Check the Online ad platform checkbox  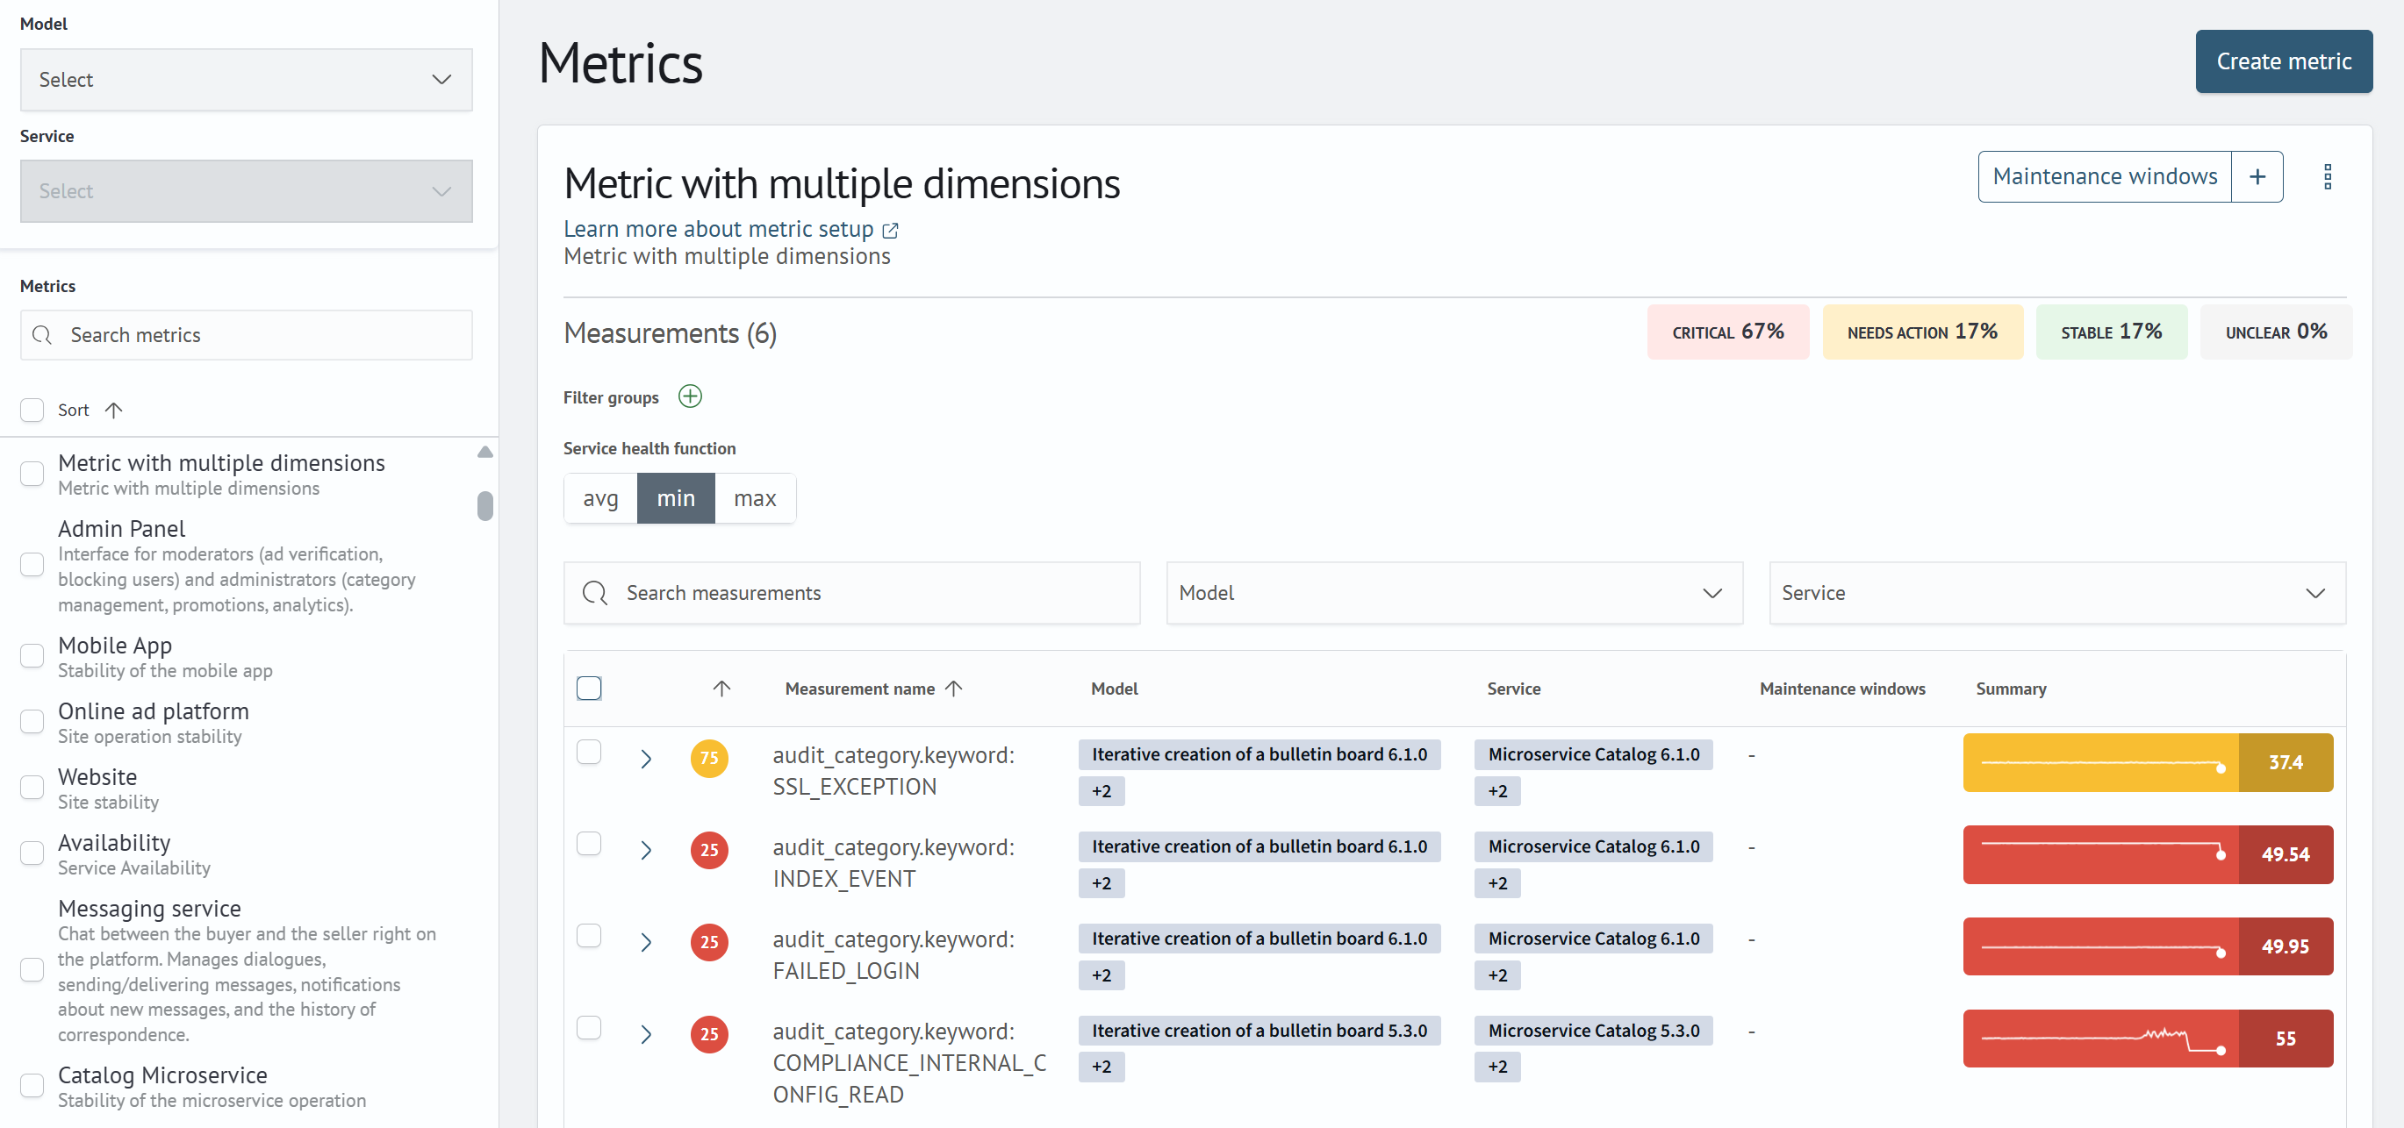[x=32, y=721]
